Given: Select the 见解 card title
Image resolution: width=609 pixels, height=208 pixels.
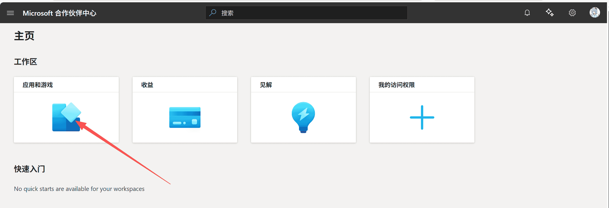Looking at the screenshot, I should 266,85.
